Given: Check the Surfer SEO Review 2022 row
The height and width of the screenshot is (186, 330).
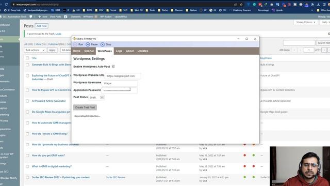Looking at the screenshot, I should tap(27, 177).
